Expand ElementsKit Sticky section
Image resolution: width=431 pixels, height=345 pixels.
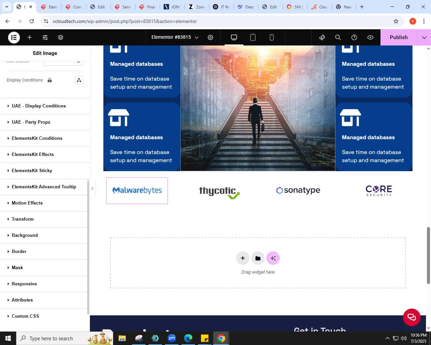click(45, 170)
